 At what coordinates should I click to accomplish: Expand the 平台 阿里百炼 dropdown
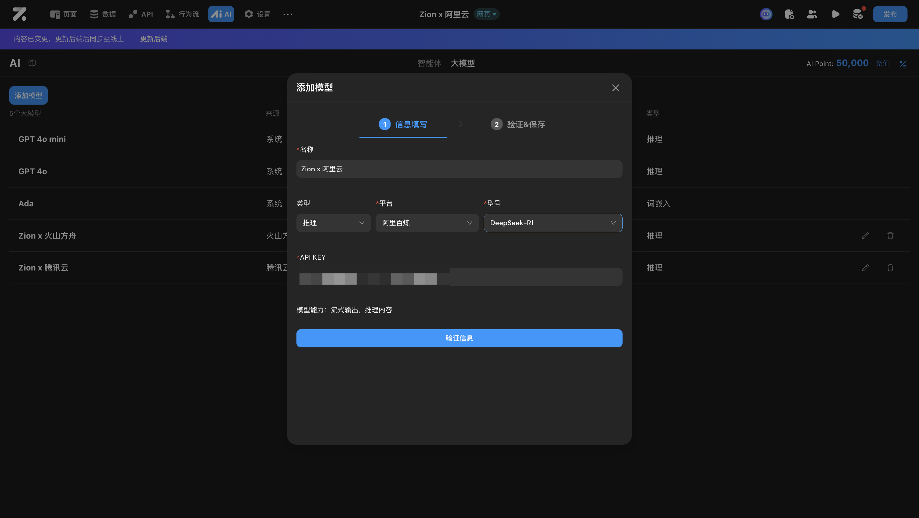coord(427,223)
